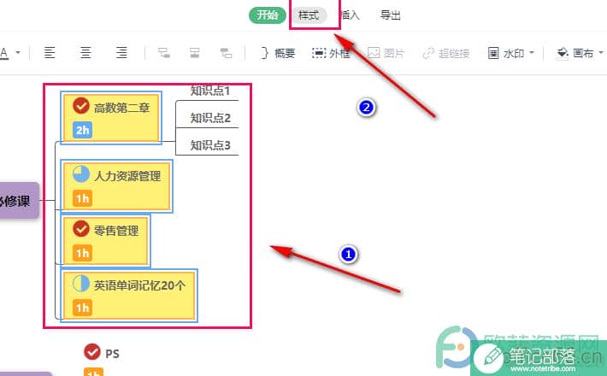The height and width of the screenshot is (376, 607).
Task: Add a 概要 summary bracket
Action: coord(278,53)
